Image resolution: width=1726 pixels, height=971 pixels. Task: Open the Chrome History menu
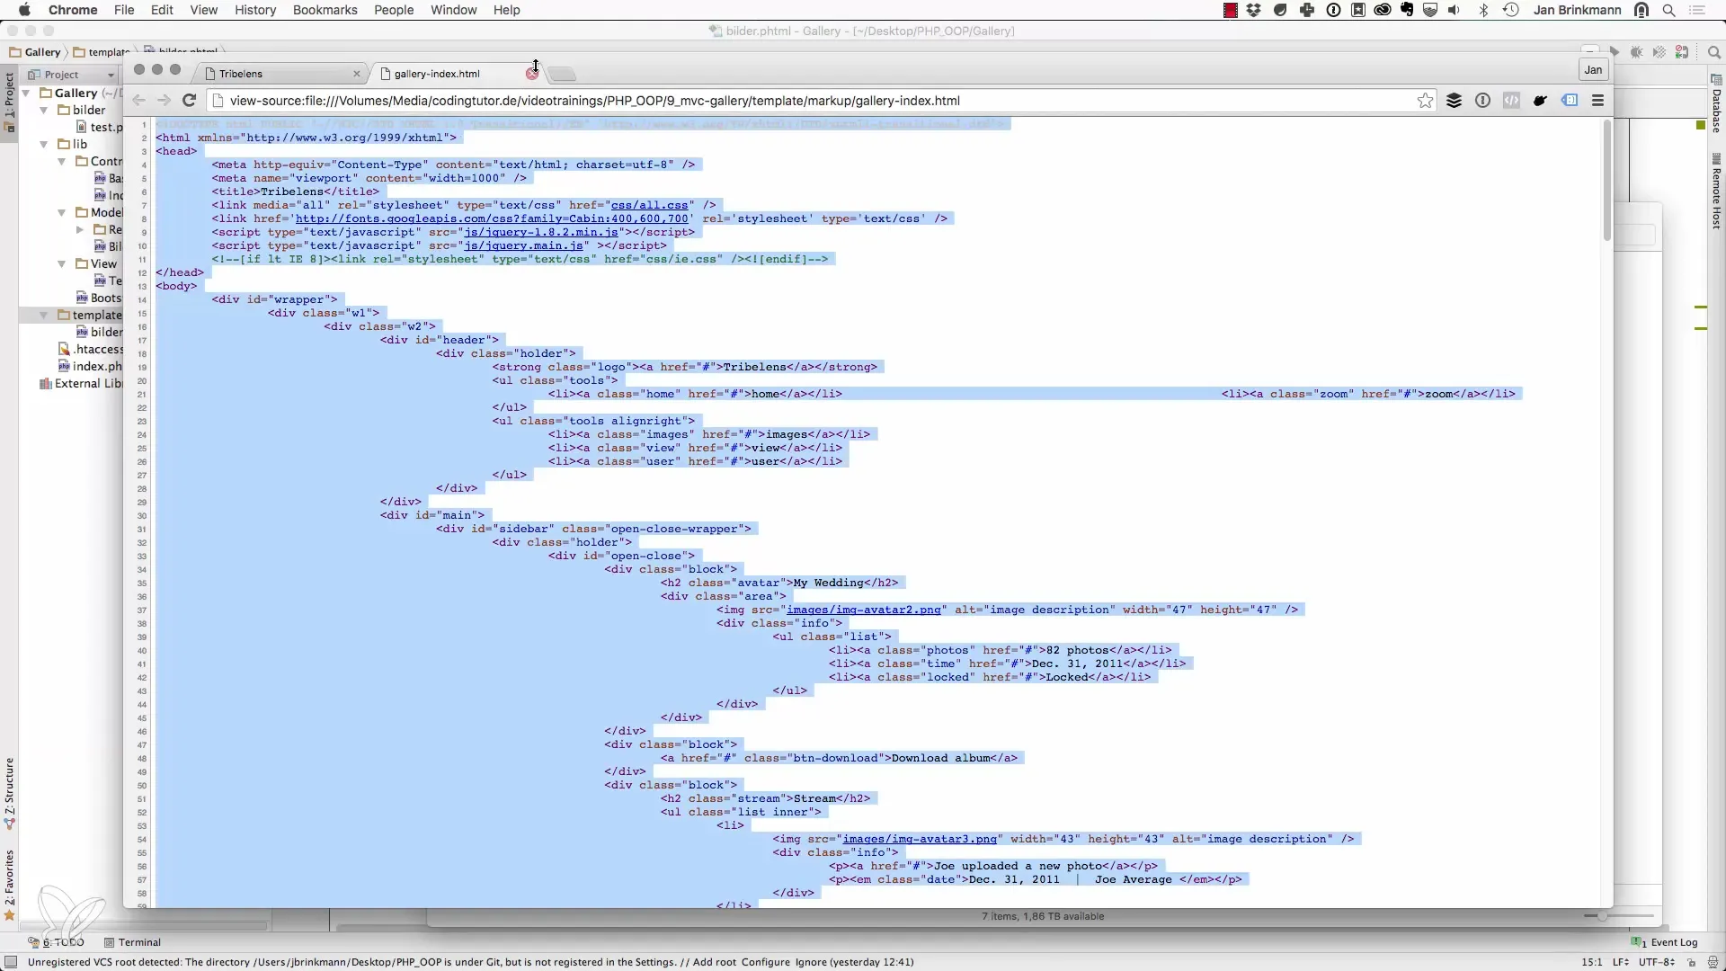pyautogui.click(x=255, y=10)
